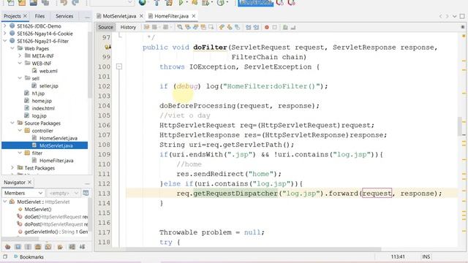Switch to the MotServlet.java editor tab
This screenshot has height=263, width=468.
pyautogui.click(x=119, y=16)
